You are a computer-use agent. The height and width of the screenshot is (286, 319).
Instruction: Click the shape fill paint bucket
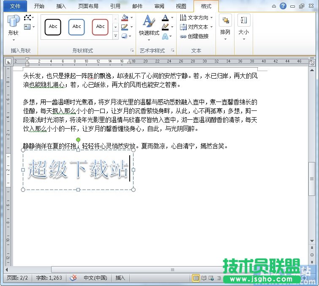pos(125,18)
